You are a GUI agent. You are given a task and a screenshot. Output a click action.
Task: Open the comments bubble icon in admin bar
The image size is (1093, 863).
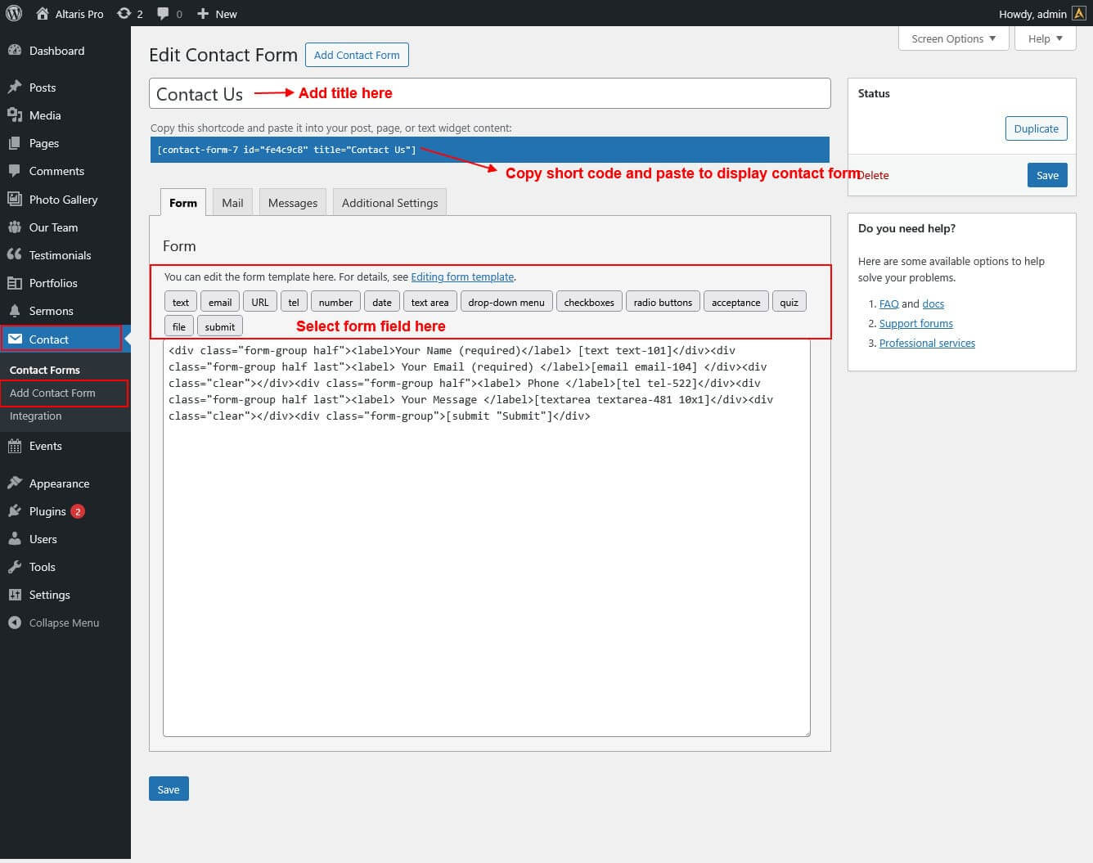(x=164, y=13)
